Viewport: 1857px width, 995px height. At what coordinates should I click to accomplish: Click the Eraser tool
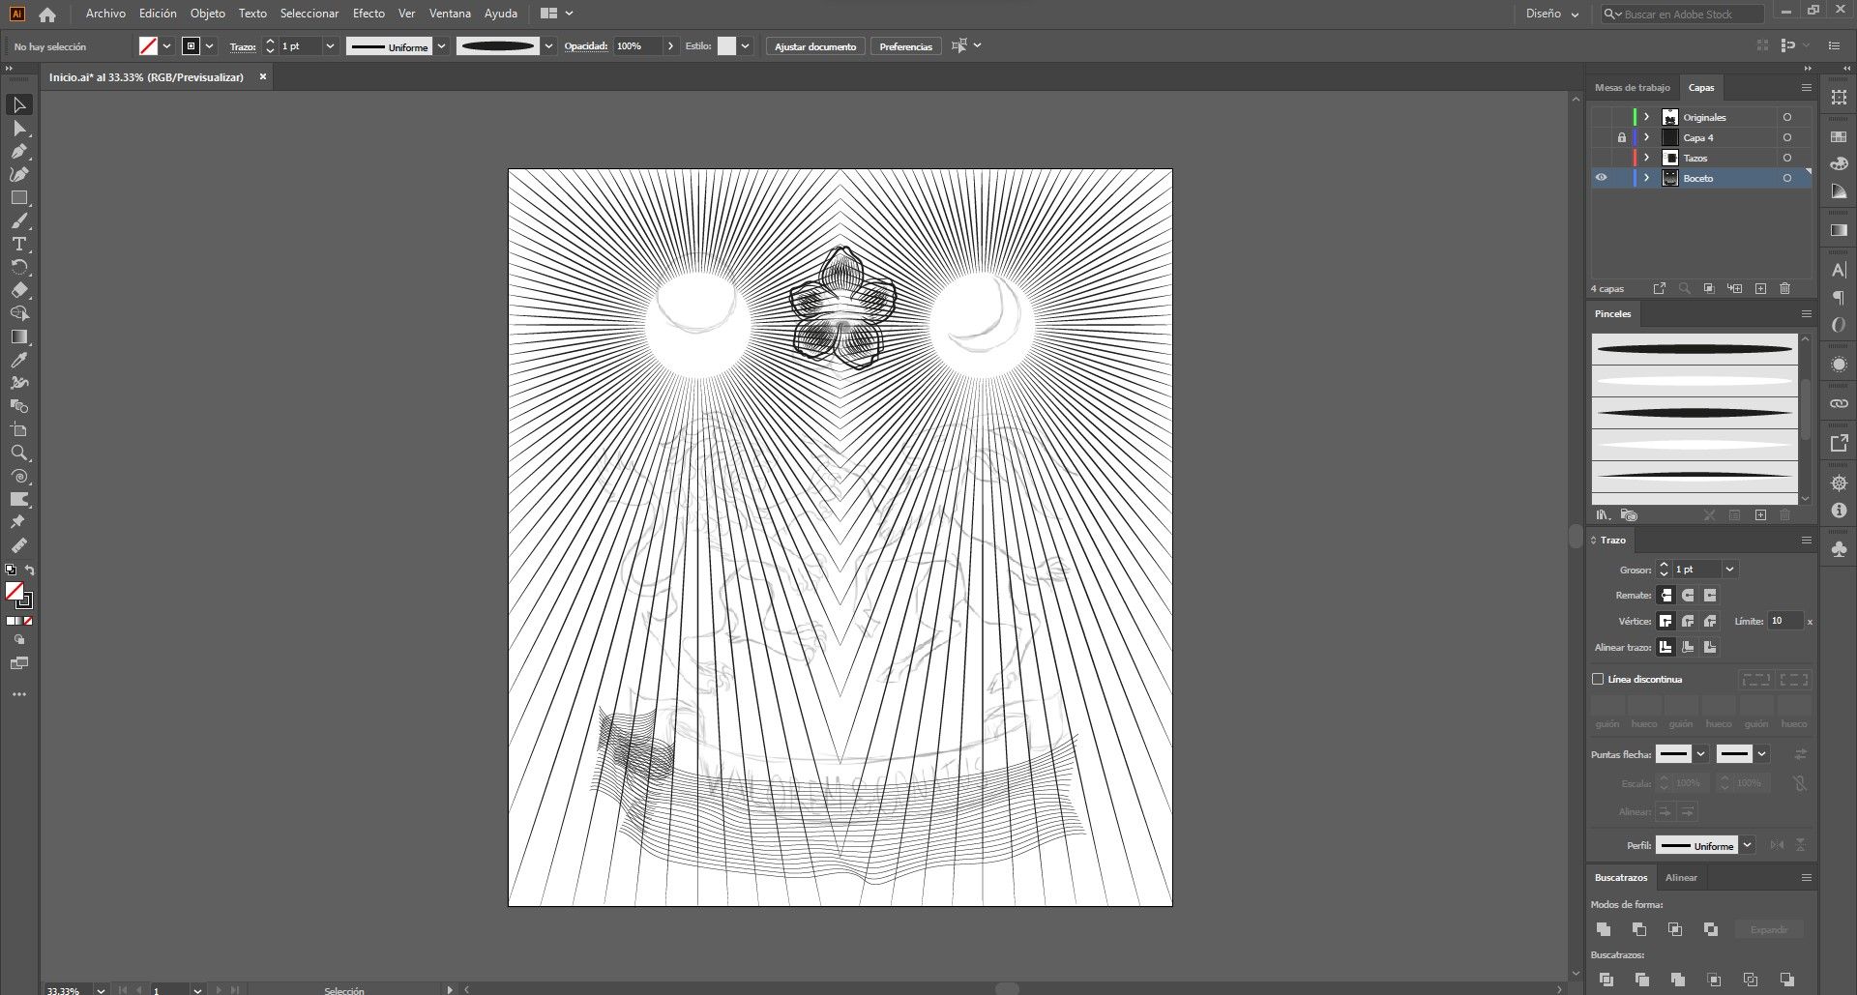pos(19,290)
